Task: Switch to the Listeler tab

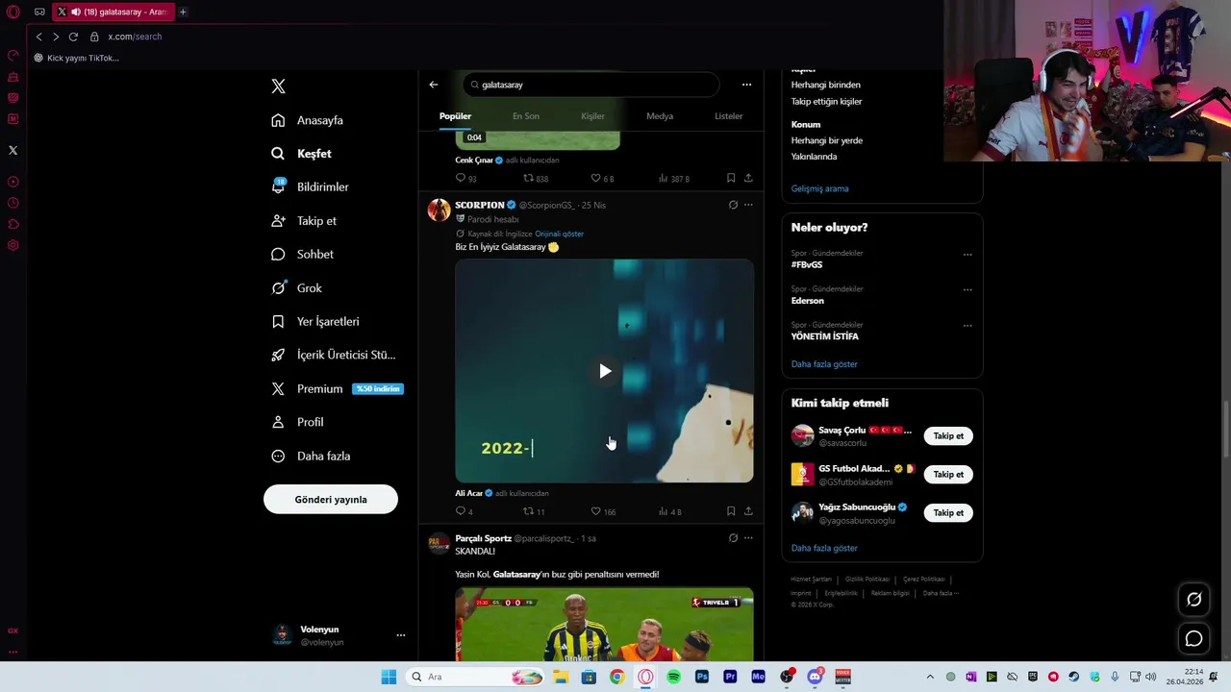Action: pyautogui.click(x=728, y=116)
